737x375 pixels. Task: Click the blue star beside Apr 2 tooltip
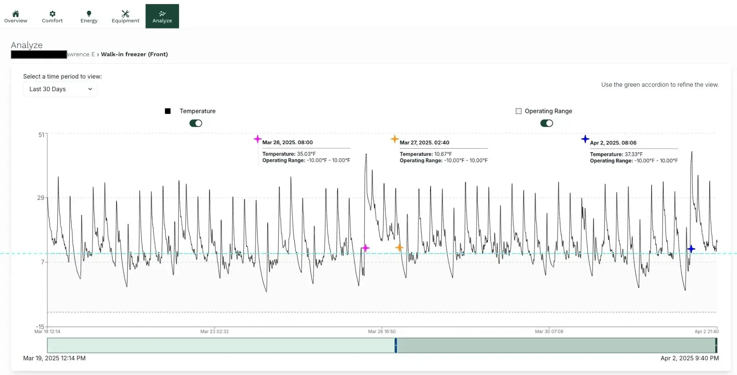585,139
